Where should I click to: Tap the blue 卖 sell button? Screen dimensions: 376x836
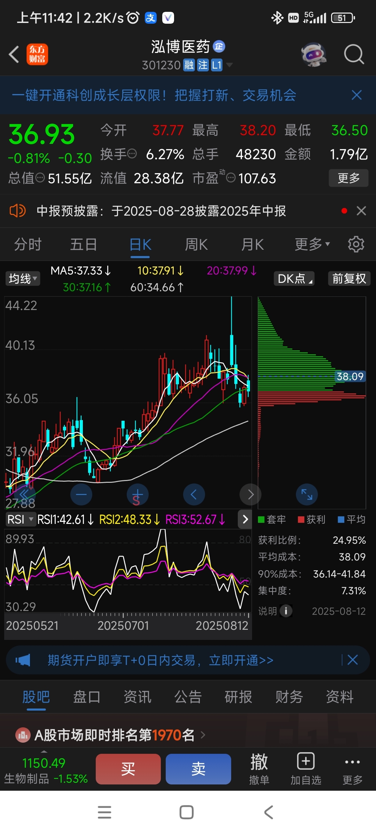198,769
